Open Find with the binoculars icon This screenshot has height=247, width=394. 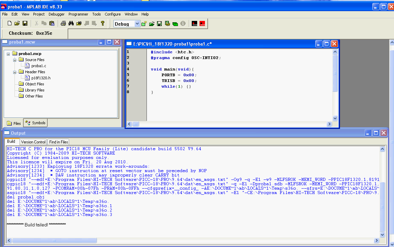71,23
